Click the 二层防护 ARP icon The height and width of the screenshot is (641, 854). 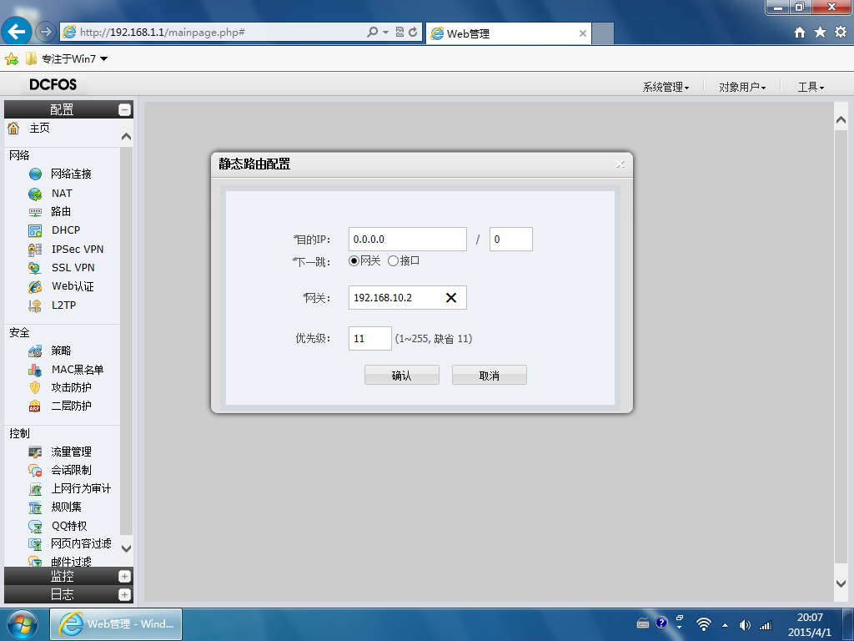(x=35, y=406)
